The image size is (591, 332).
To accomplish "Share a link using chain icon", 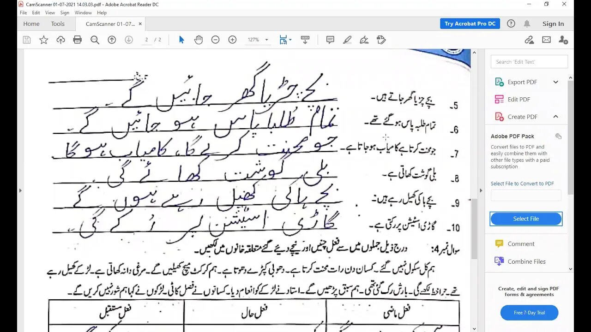I will pyautogui.click(x=530, y=40).
